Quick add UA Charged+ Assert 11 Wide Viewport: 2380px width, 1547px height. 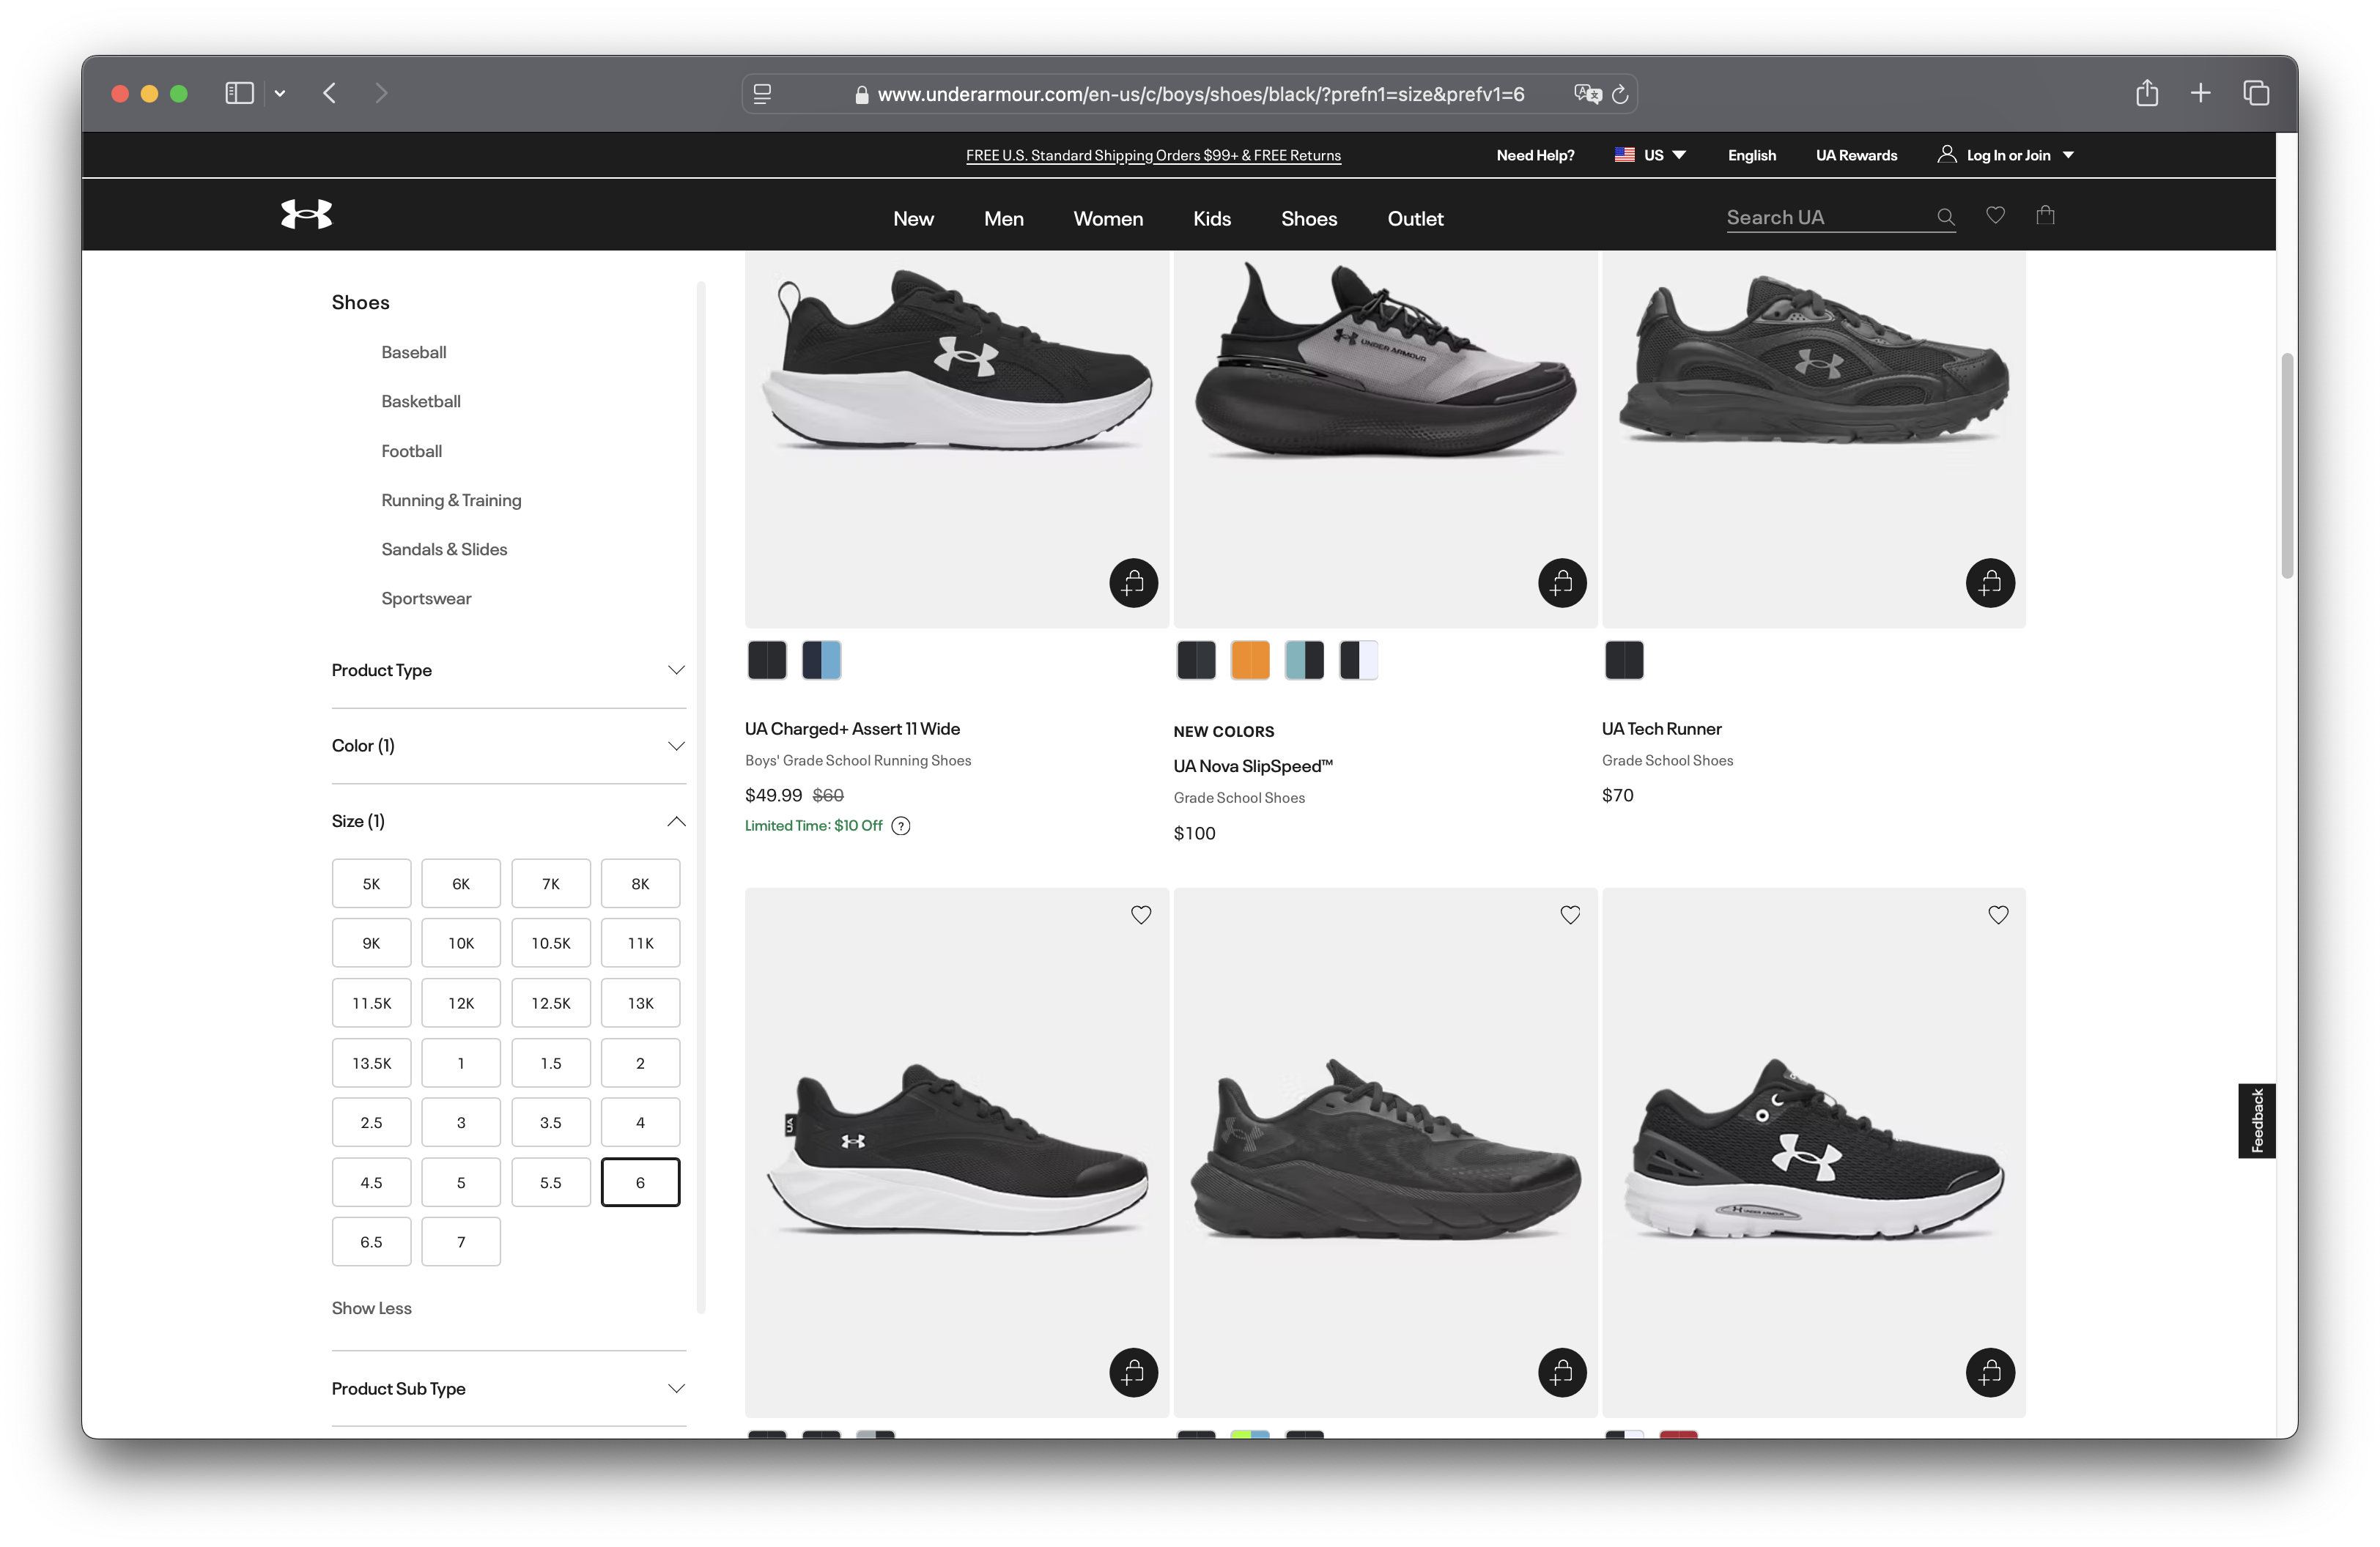pos(1133,582)
